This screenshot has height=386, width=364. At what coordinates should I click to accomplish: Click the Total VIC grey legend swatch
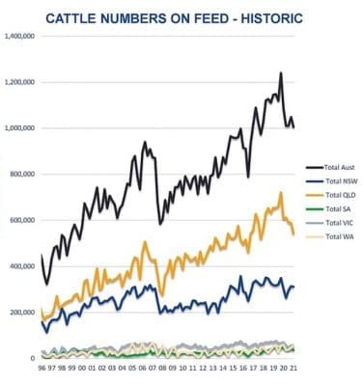314,223
